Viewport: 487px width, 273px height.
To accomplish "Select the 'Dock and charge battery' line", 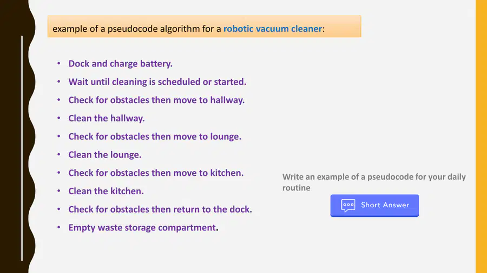I will tap(121, 64).
